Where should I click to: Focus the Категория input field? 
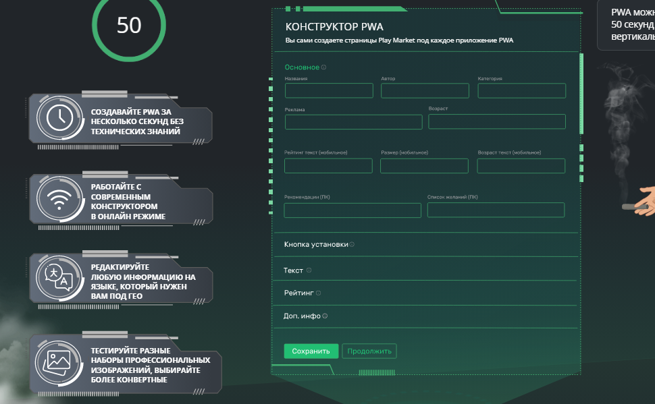[522, 90]
